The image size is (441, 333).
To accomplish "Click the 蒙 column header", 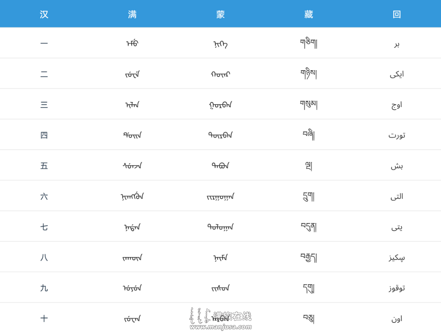I will tap(220, 14).
